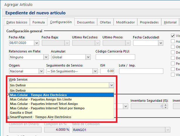Expand the Origen Nacional dropdown
The height and width of the screenshot is (136, 180).
point(41,71)
